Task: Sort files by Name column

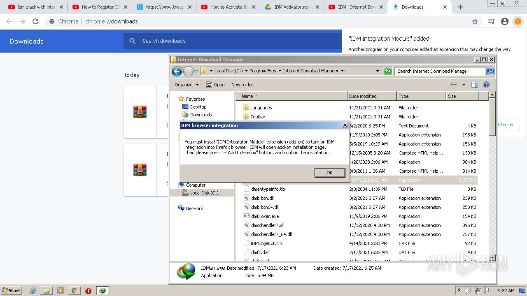Action: (x=291, y=96)
